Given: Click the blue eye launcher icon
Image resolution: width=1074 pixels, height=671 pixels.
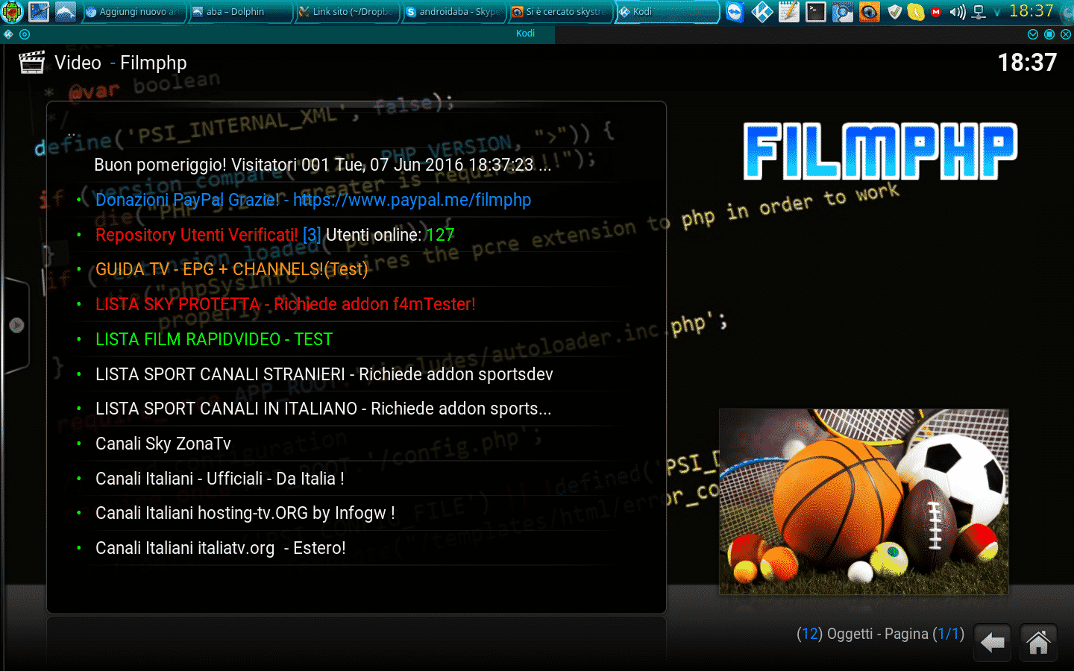Looking at the screenshot, I should [x=870, y=11].
